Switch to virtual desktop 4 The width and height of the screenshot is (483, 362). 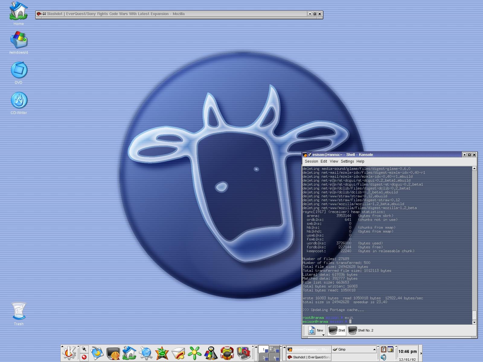[x=274, y=357]
